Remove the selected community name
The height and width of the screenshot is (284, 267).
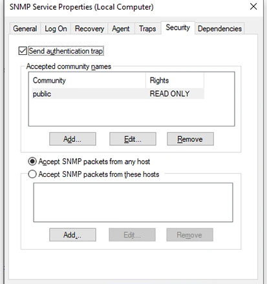click(190, 139)
